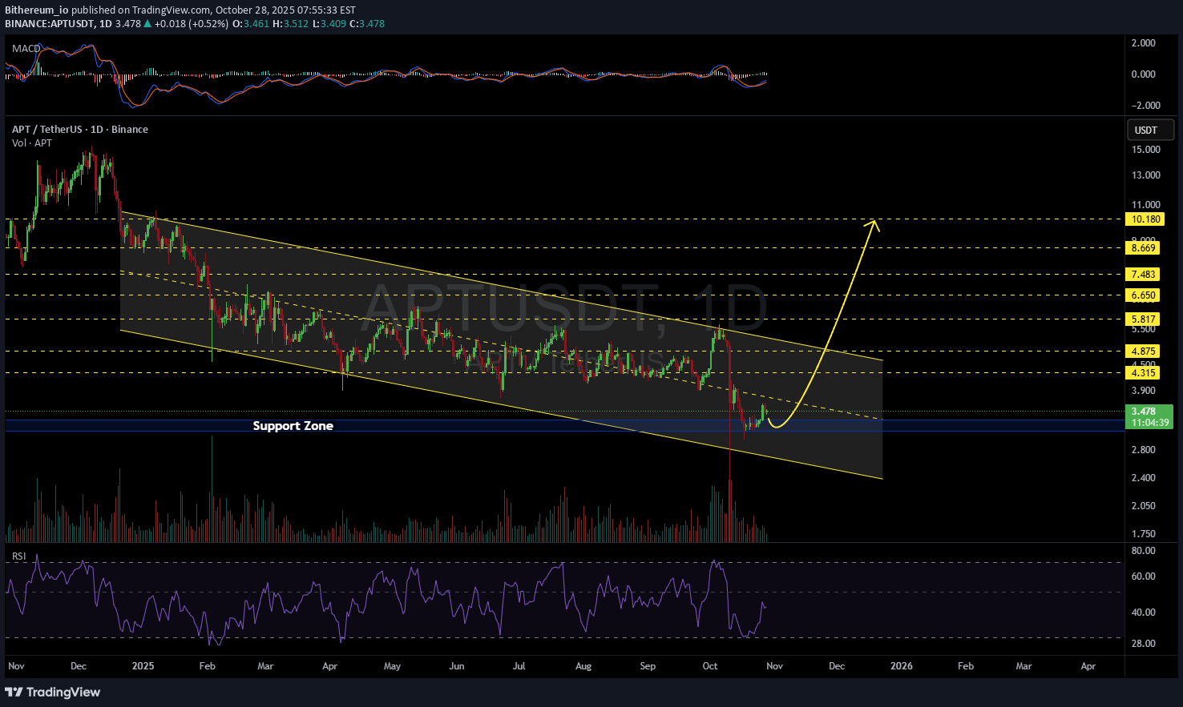
Task: Select the 4.315 yellow price tag
Action: 1145,373
